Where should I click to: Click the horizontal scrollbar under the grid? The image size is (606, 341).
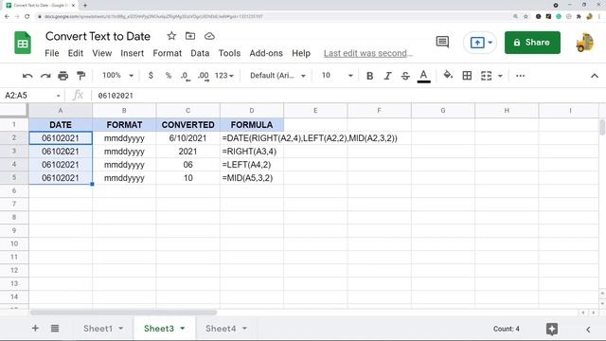tap(124, 313)
